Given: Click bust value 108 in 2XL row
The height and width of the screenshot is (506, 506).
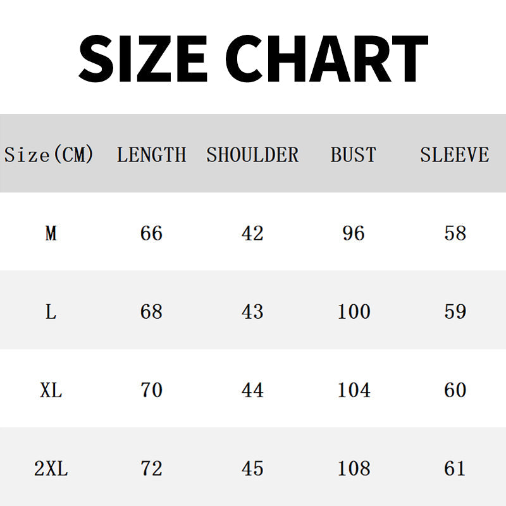Looking at the screenshot, I should [354, 469].
